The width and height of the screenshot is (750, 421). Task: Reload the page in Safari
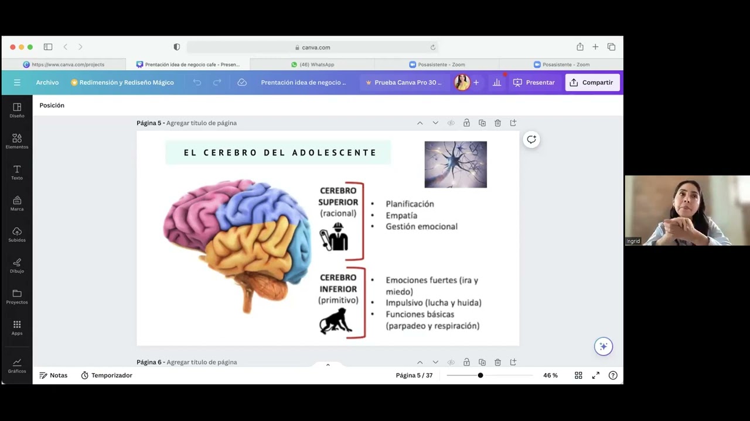coord(433,47)
